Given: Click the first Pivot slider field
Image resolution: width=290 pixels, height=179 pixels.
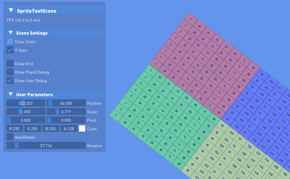Looking at the screenshot, I should [x=26, y=120].
